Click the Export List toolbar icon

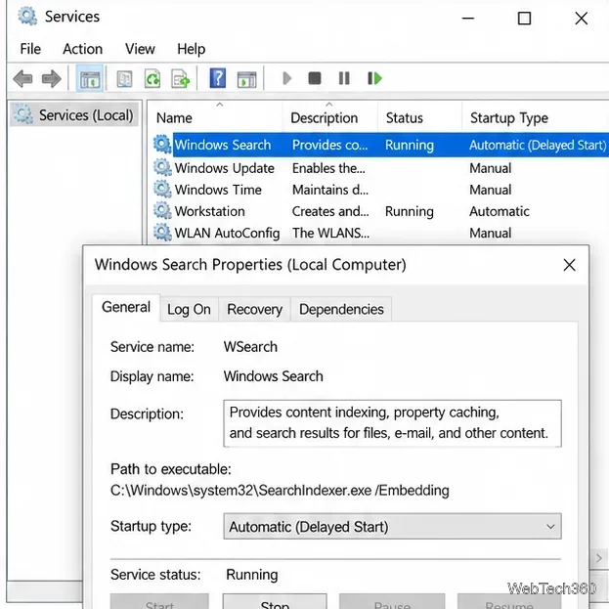click(x=181, y=79)
